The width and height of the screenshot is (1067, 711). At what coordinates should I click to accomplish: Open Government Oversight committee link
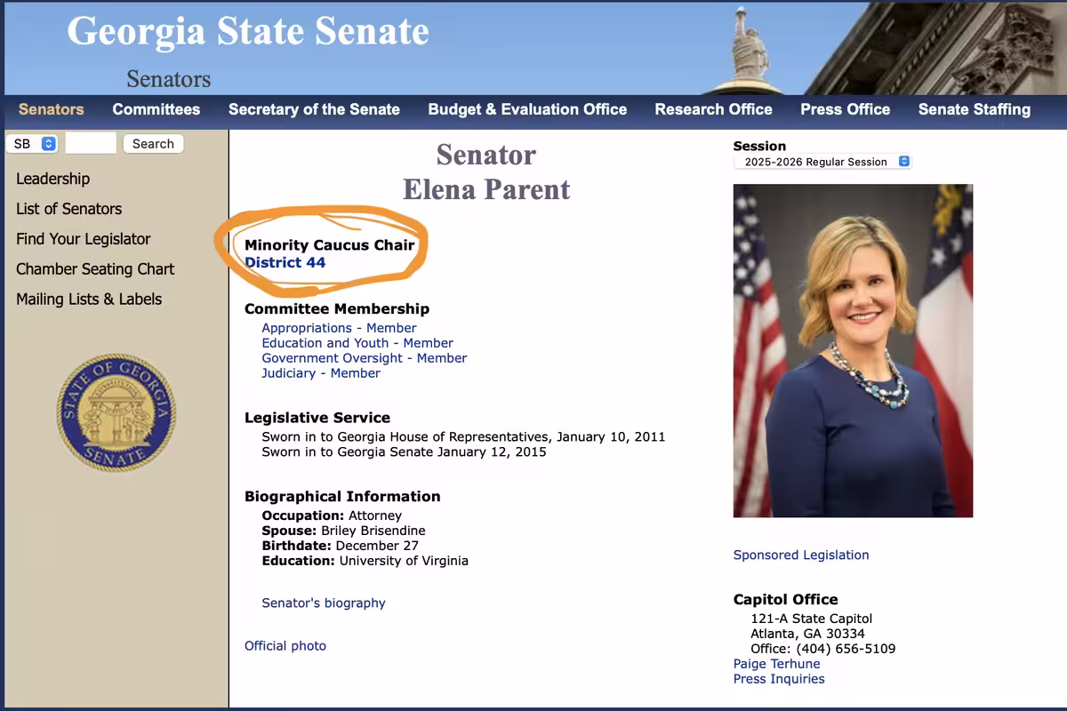pos(364,358)
